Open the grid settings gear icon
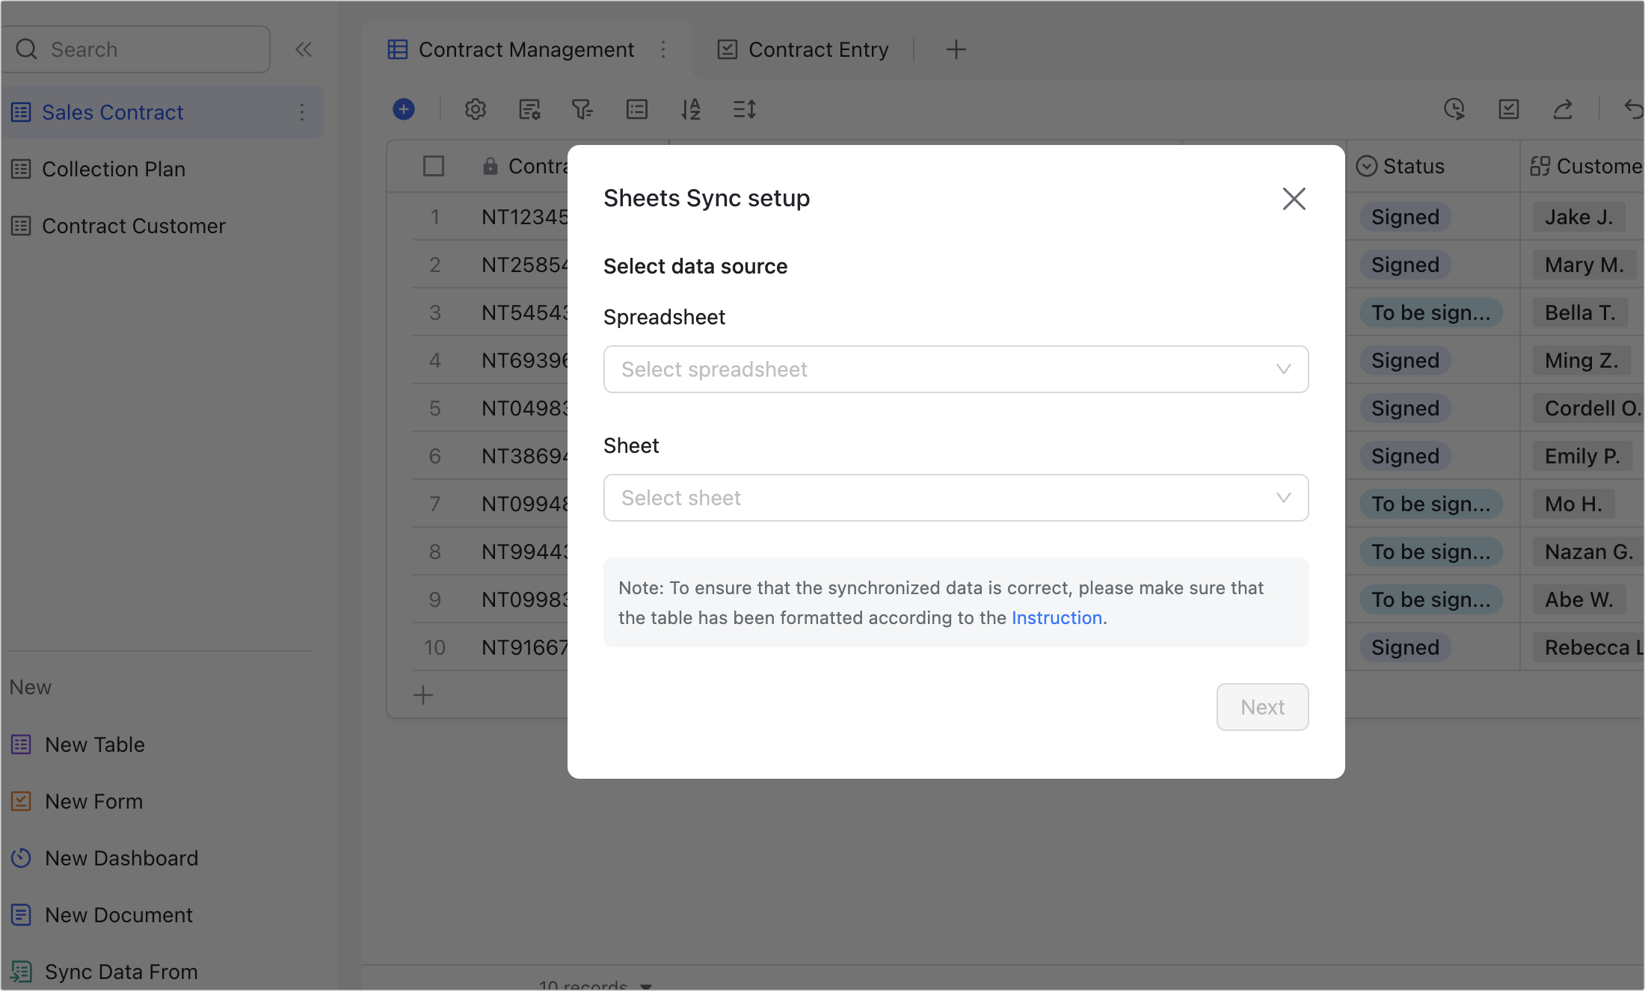This screenshot has width=1645, height=991. [x=476, y=109]
